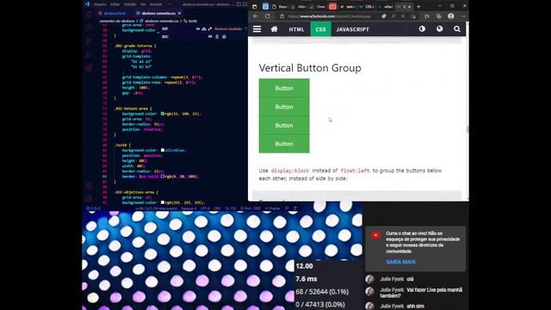551x310 pixels.
Task: Open the VS Code Accounts icon in activity bar
Action: click(x=89, y=185)
